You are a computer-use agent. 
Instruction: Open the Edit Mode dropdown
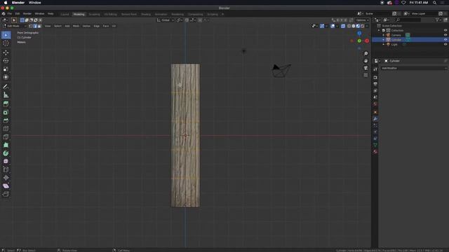(14, 26)
